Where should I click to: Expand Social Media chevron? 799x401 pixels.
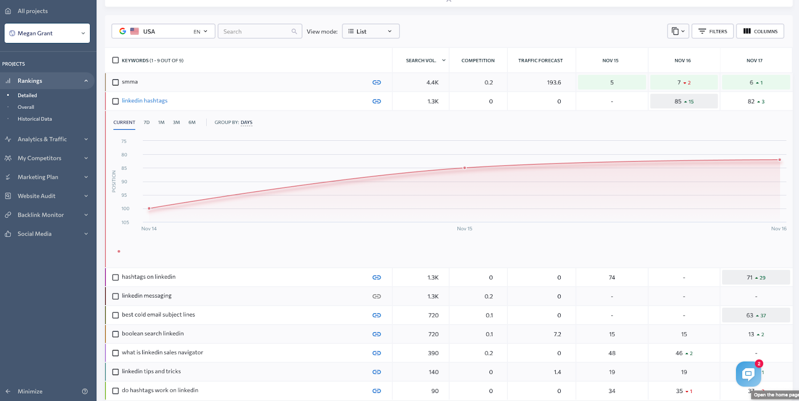click(86, 234)
